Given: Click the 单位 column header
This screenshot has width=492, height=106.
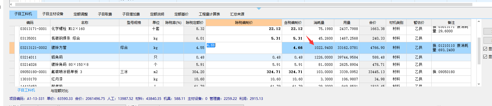Looking at the screenshot, I should tap(156, 22).
